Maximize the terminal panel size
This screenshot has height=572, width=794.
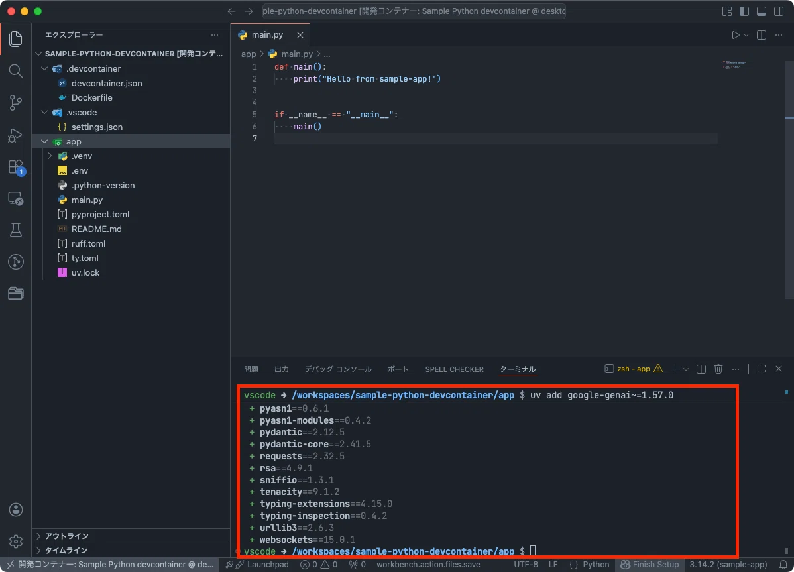pyautogui.click(x=761, y=369)
